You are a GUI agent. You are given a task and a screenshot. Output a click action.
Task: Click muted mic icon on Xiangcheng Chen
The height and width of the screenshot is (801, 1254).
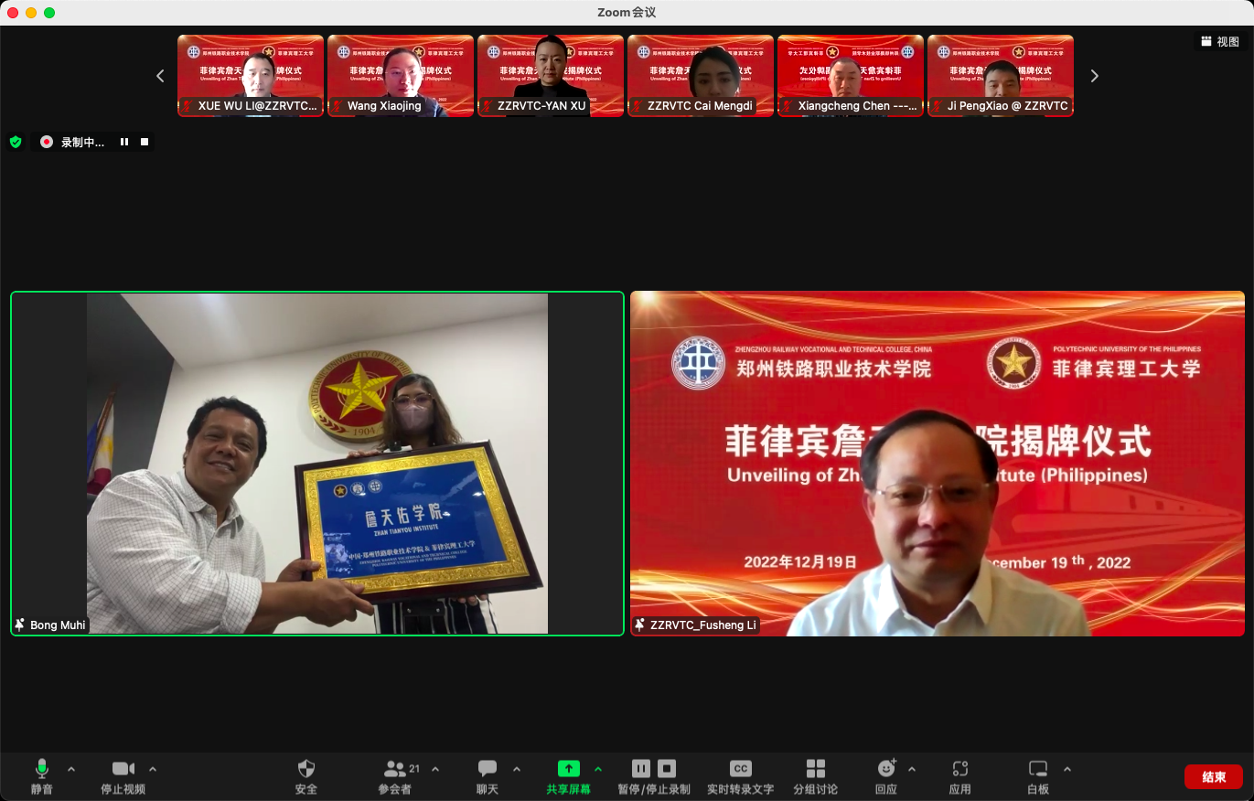pyautogui.click(x=787, y=106)
